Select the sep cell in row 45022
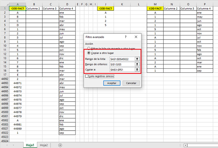Image resolution: width=218 pixels, height=148 pixels. point(67,133)
